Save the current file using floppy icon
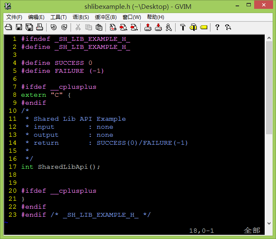This screenshot has width=276, height=239. coord(19,27)
